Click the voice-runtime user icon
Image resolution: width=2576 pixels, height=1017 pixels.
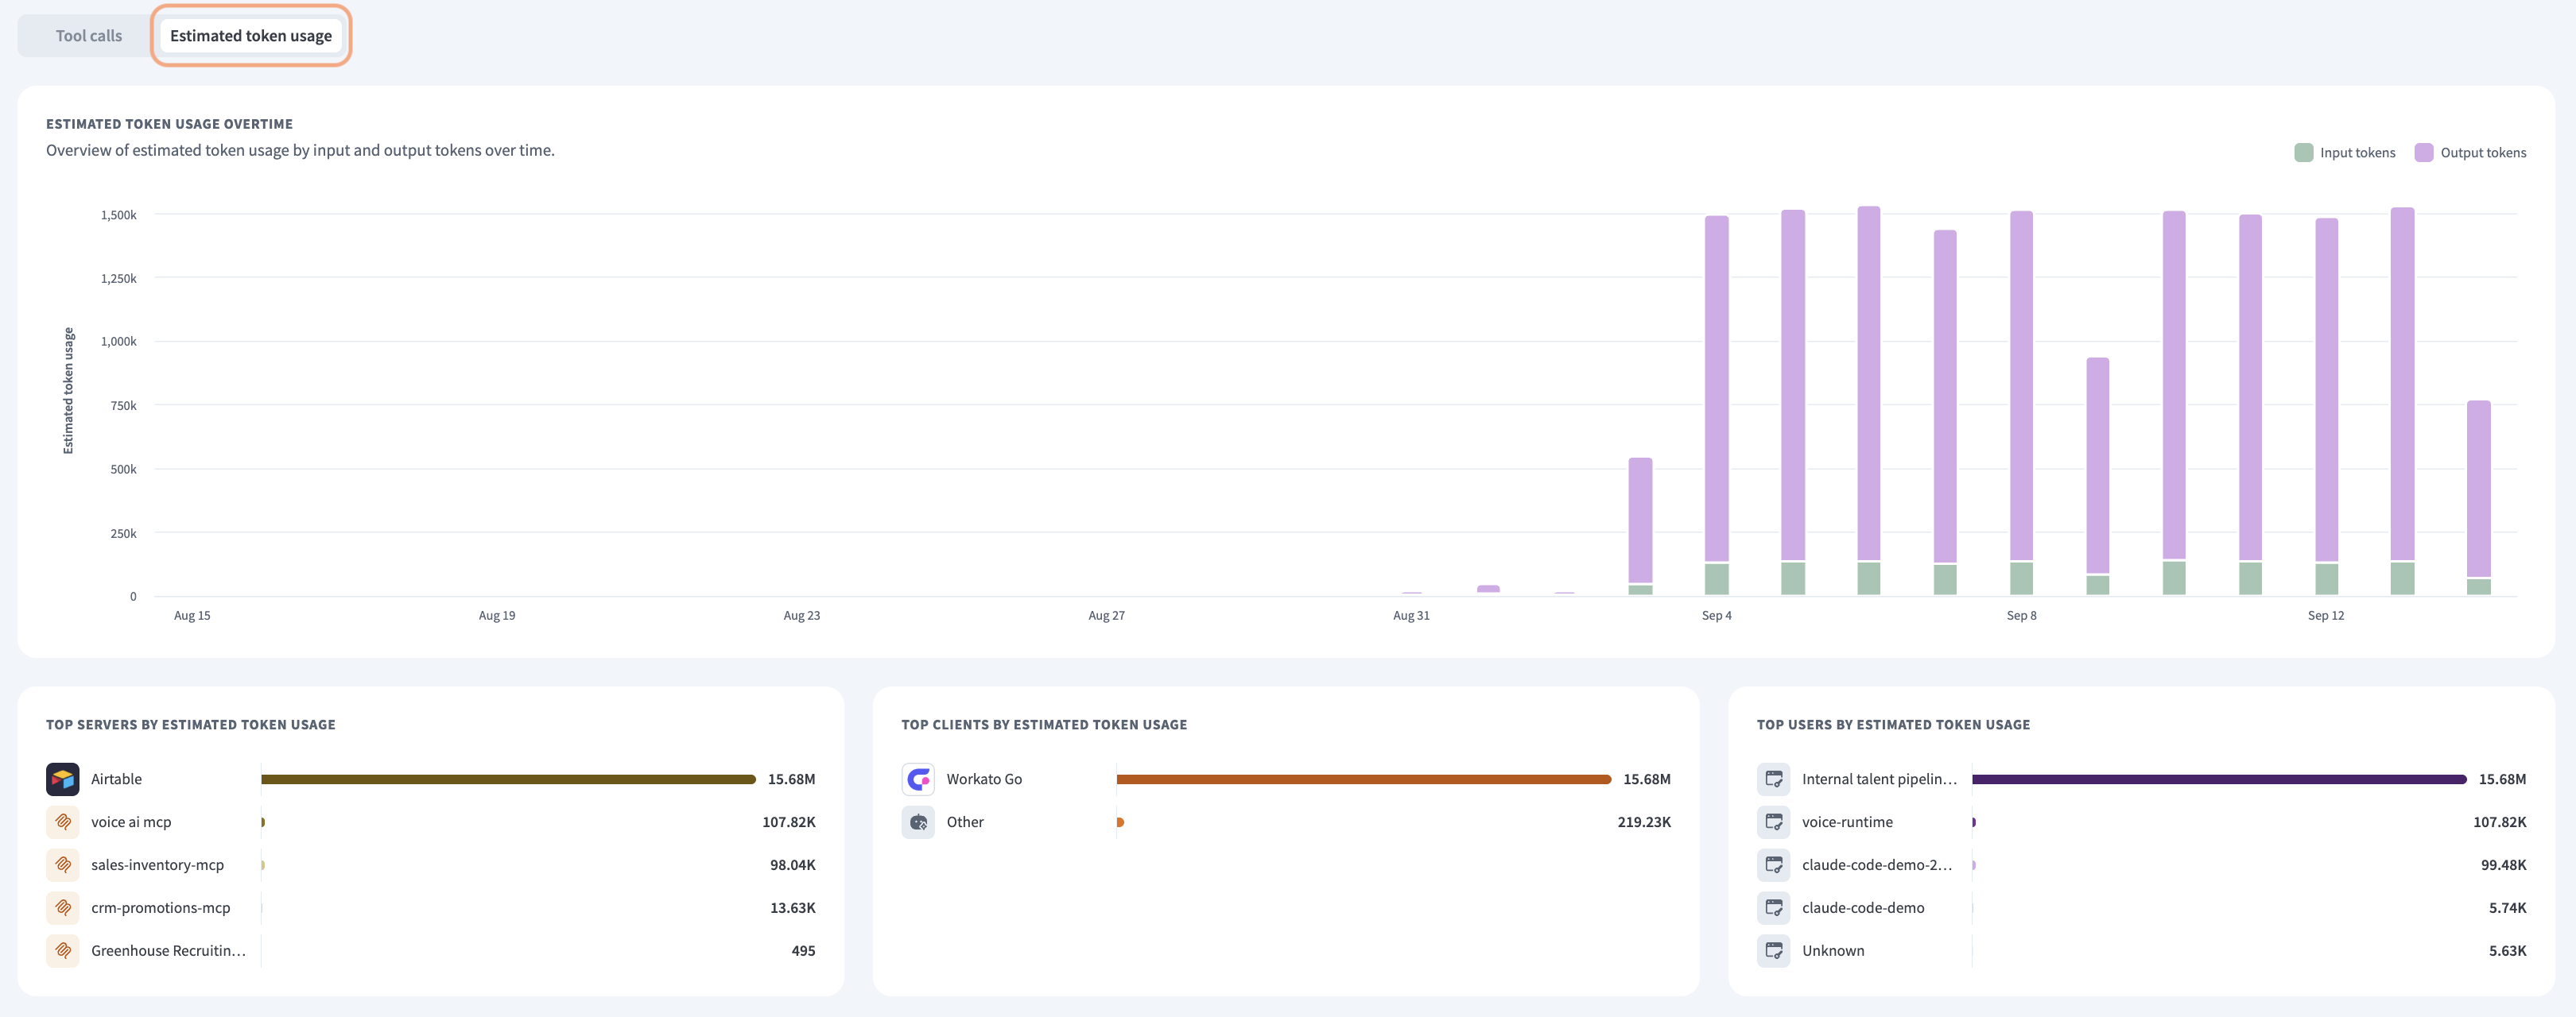point(1774,822)
